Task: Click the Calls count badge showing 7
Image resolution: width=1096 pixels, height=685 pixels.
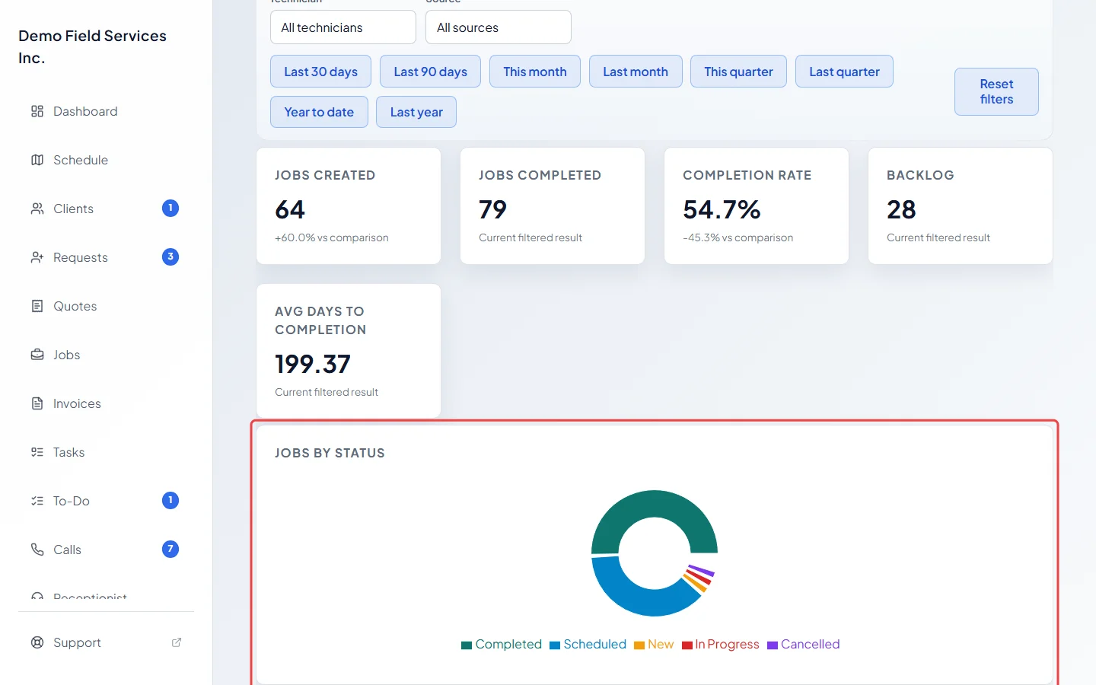Action: (x=170, y=549)
